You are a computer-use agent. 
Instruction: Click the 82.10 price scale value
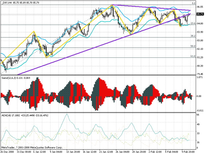[x=200, y=49]
